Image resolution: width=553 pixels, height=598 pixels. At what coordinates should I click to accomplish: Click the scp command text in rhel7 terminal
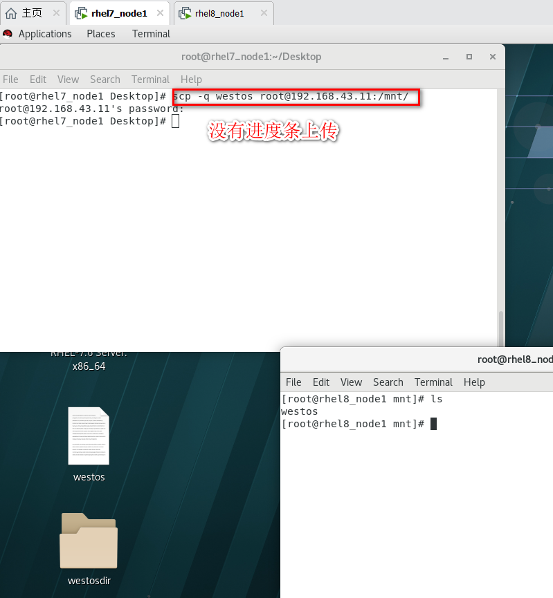(x=291, y=96)
